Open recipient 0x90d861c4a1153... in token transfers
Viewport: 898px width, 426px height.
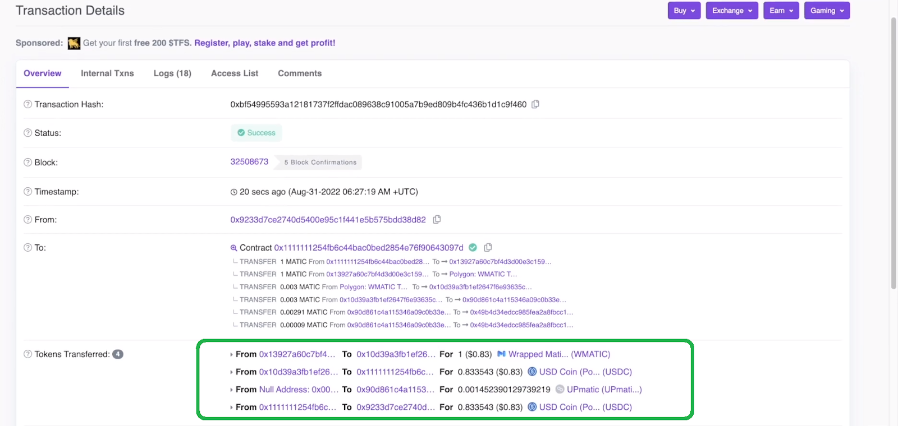pos(396,390)
